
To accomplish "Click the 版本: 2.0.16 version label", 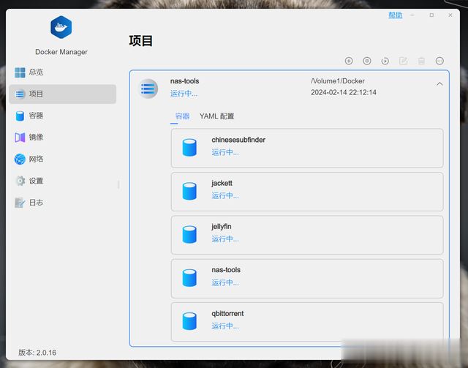I will point(37,353).
